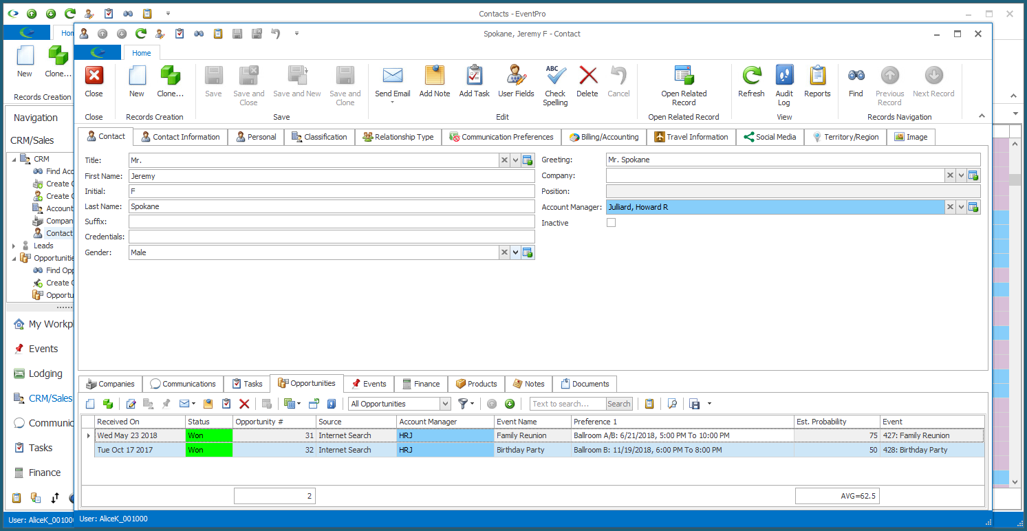Click green up arrow in EventPro main title toolbar
The width and height of the screenshot is (1027, 531).
tap(32, 13)
